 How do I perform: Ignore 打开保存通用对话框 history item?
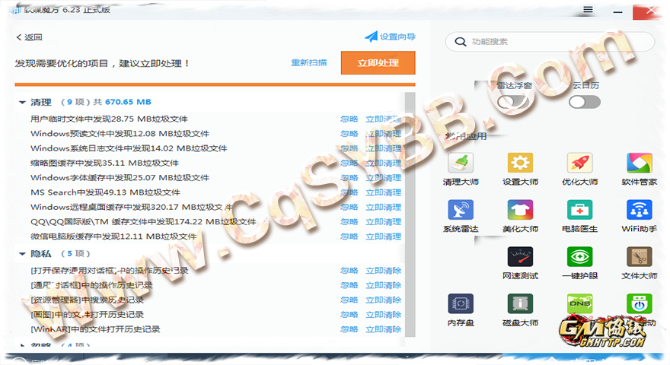click(x=349, y=271)
